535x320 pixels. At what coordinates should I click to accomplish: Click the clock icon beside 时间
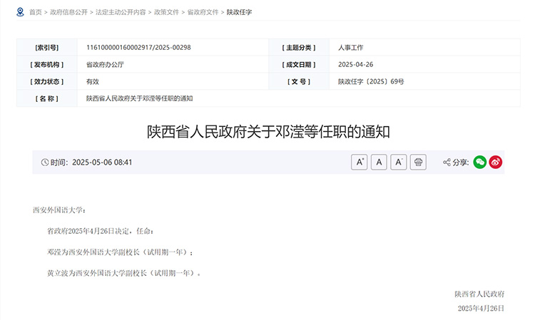(45, 162)
